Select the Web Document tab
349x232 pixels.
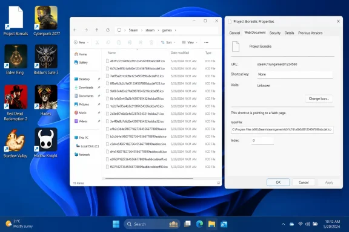[x=255, y=33]
